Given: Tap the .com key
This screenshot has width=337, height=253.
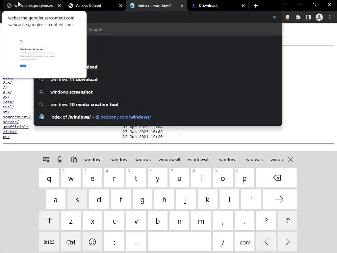Looking at the screenshot, I should pos(245,242).
